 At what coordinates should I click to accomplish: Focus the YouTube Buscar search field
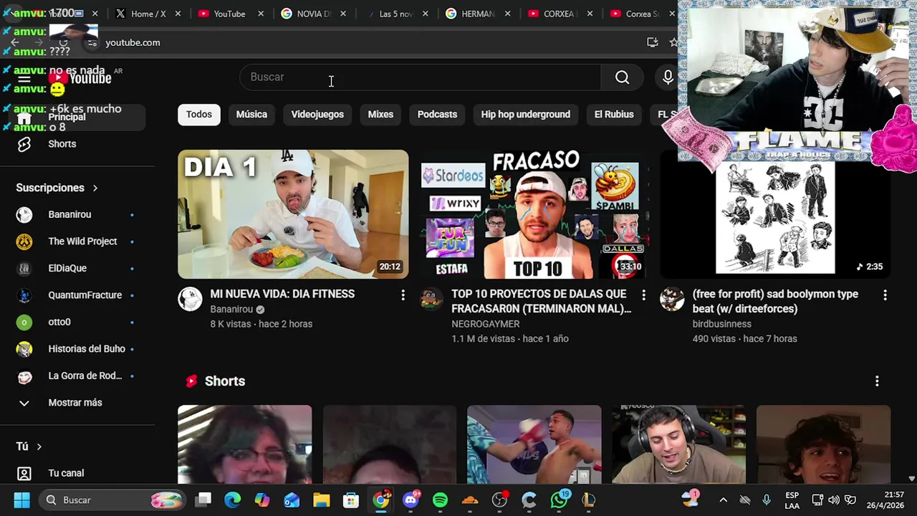point(421,77)
